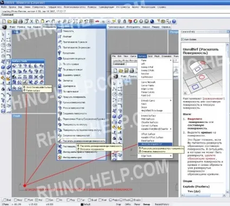The image size is (230, 206).
Task: Open the Справка menu in main menu bar
Action: tap(162, 7)
